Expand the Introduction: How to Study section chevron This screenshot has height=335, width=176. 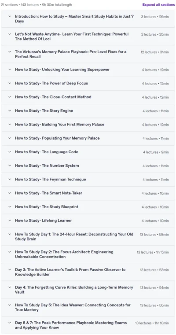point(10,16)
